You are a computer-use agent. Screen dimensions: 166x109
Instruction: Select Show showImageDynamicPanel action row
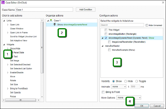click(72, 25)
